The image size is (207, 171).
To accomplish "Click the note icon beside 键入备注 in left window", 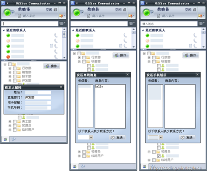I will tap(19, 16).
